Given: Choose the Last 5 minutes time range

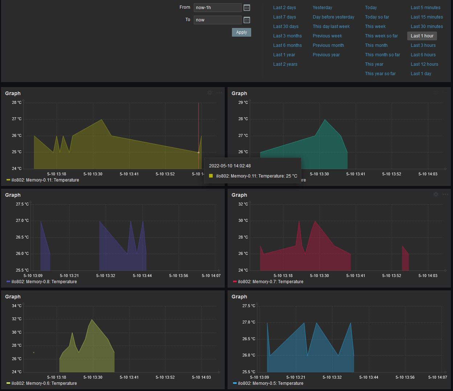Looking at the screenshot, I should click(x=425, y=8).
